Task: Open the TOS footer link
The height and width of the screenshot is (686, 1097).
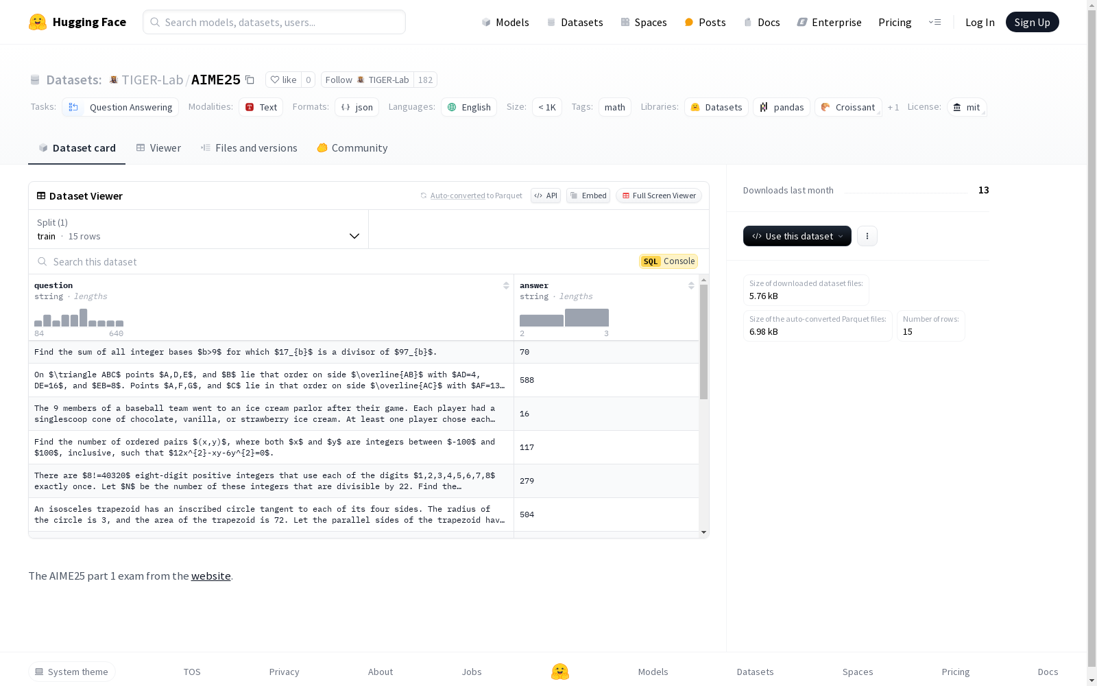Action: click(192, 672)
